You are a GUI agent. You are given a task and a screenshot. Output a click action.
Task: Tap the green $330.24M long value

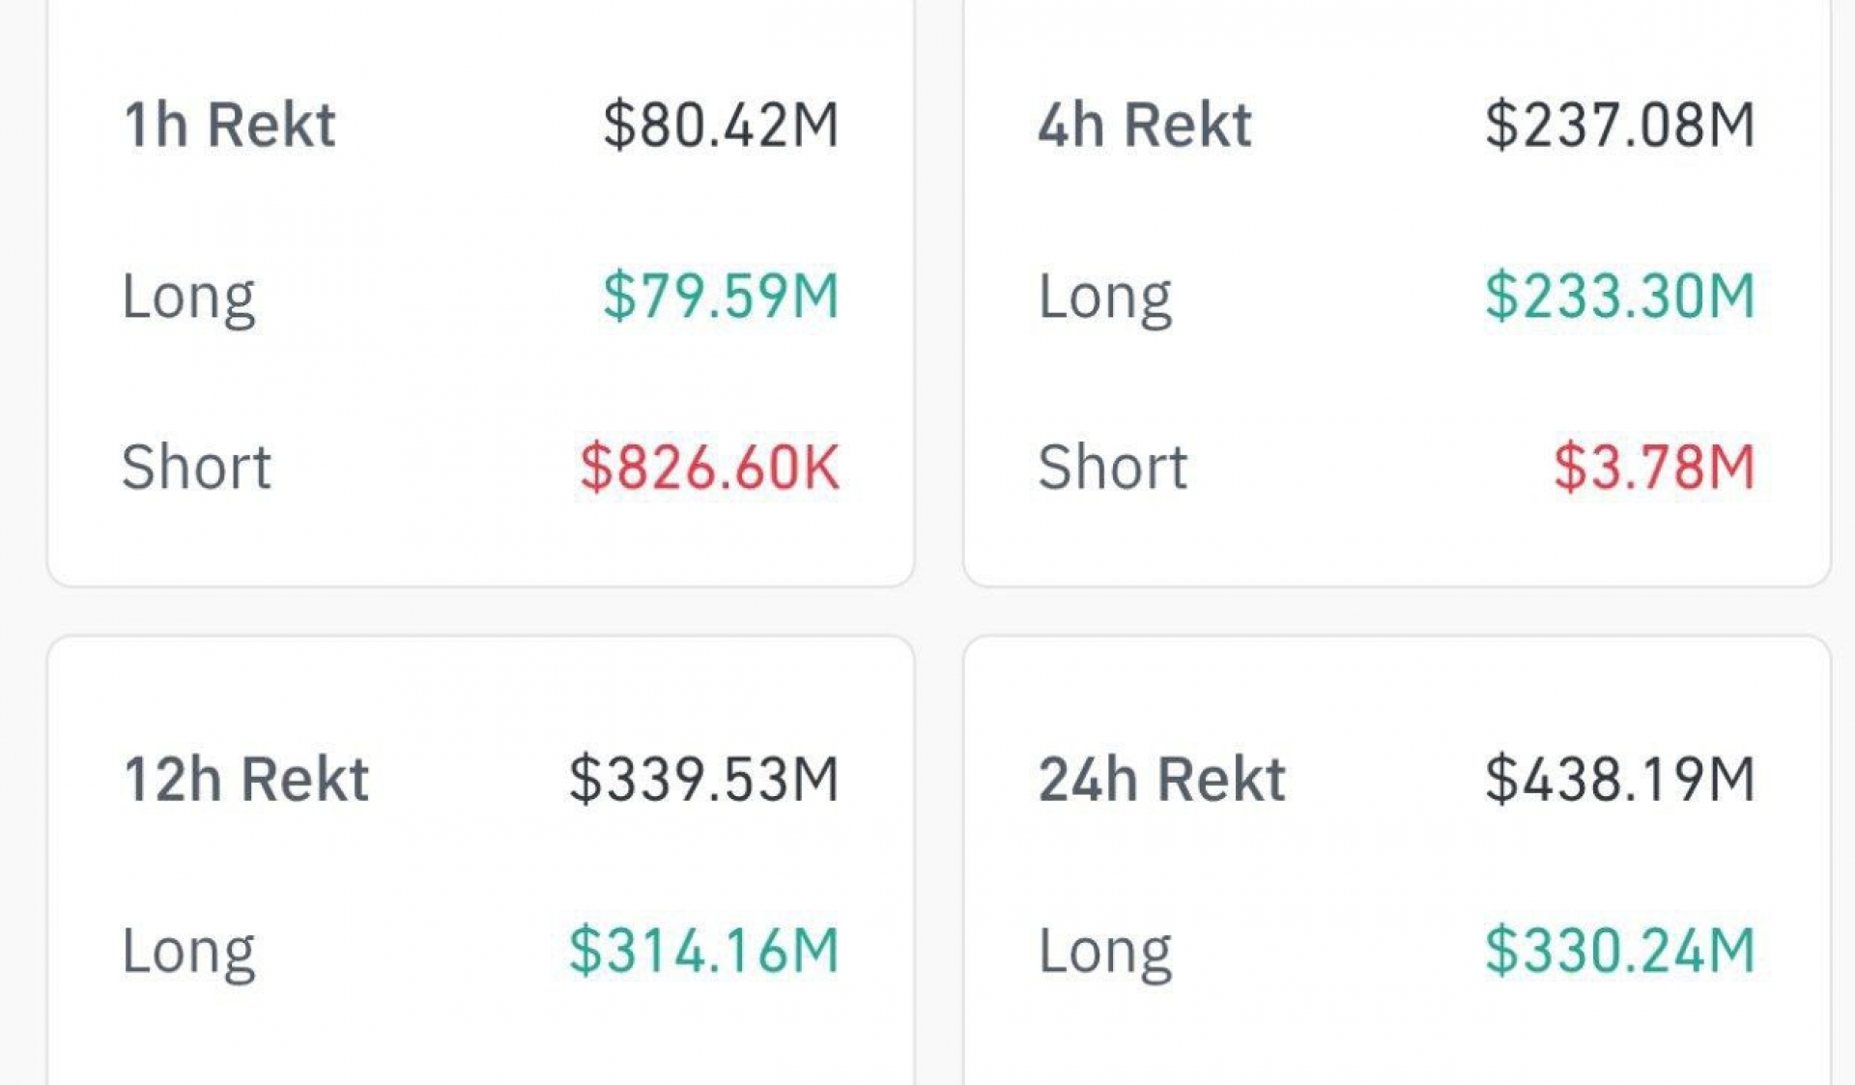(1619, 951)
